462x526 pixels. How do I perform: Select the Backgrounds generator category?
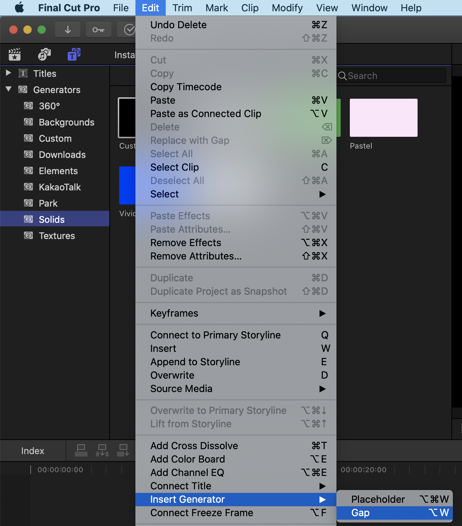[x=55, y=122]
